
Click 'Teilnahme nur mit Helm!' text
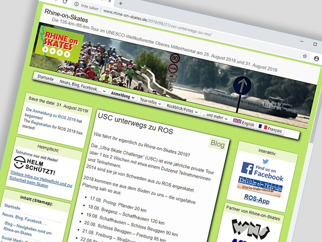pos(37,156)
